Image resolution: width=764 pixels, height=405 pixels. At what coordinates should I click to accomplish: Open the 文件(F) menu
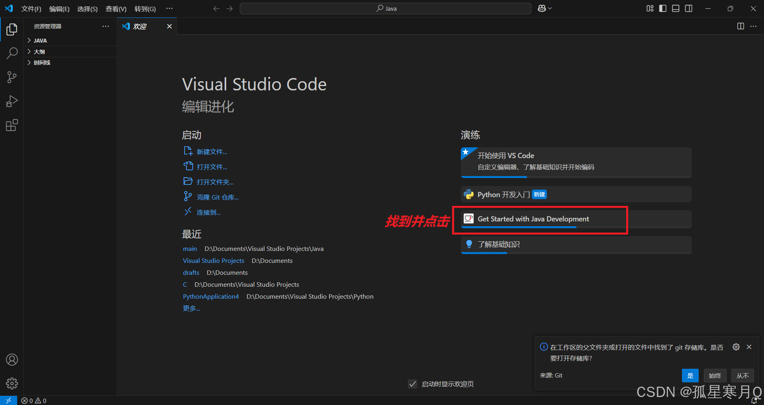(x=31, y=9)
